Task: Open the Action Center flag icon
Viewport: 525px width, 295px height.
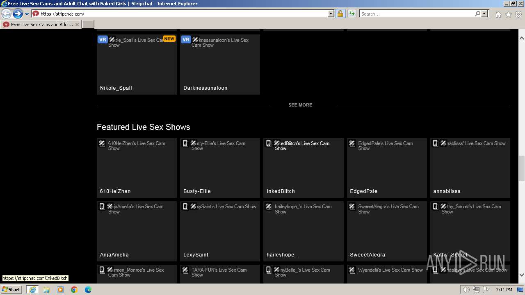Action: [x=486, y=290]
